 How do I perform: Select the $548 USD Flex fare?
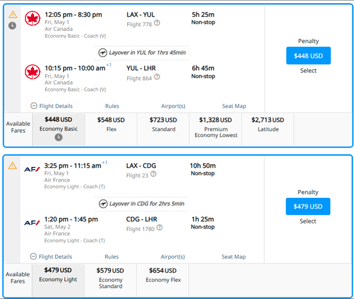111,124
